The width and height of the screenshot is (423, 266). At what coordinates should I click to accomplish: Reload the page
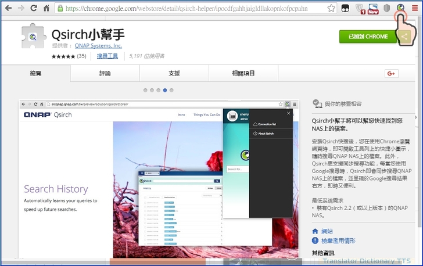click(x=34, y=8)
